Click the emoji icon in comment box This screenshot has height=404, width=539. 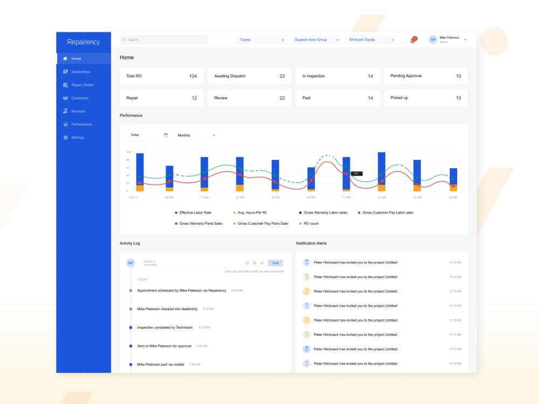click(x=247, y=263)
